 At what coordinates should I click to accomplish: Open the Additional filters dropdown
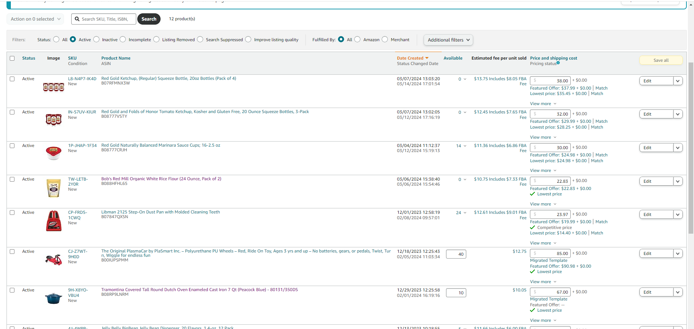point(448,40)
